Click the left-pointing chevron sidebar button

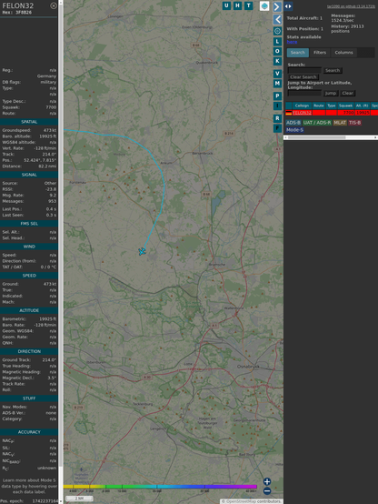tap(277, 20)
